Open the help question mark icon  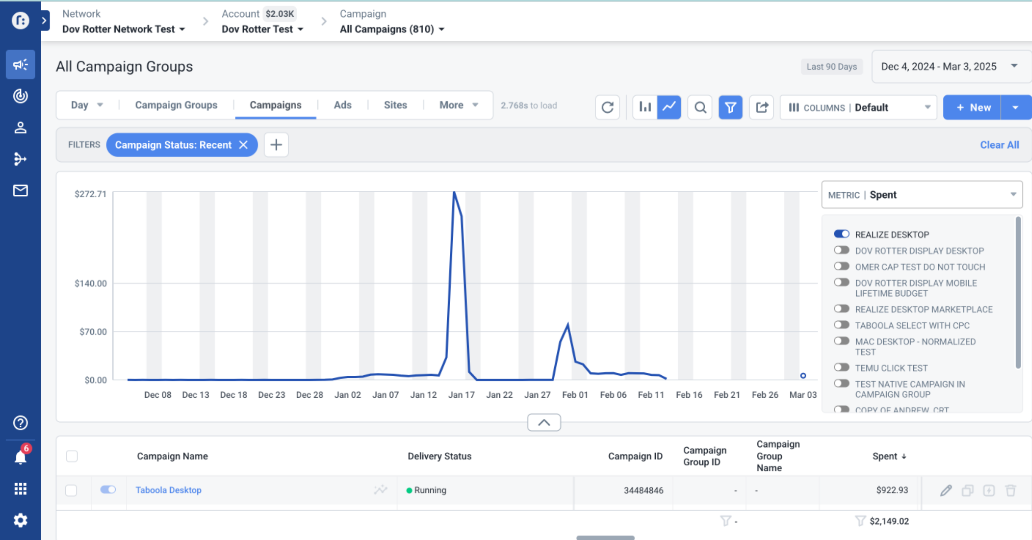pyautogui.click(x=20, y=423)
